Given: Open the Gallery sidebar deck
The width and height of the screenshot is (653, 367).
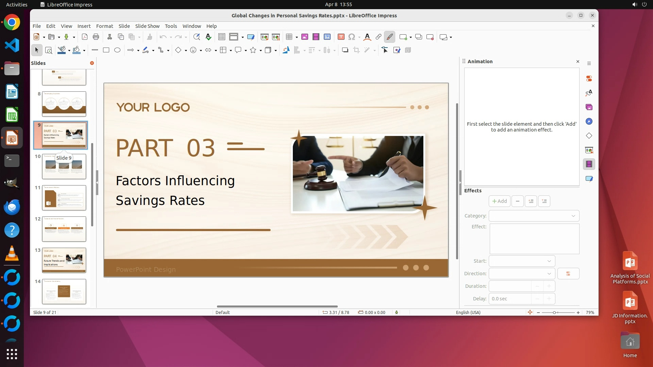Looking at the screenshot, I should [589, 107].
